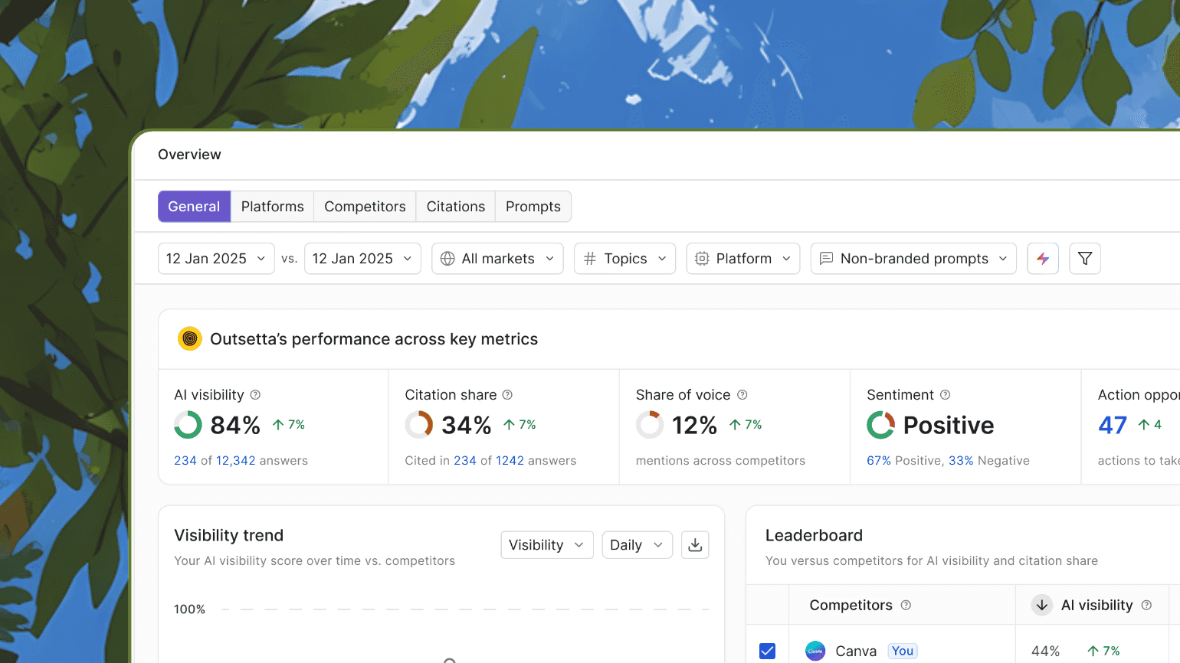
Task: Click the chat icon in Non-branded prompts
Action: (x=826, y=259)
